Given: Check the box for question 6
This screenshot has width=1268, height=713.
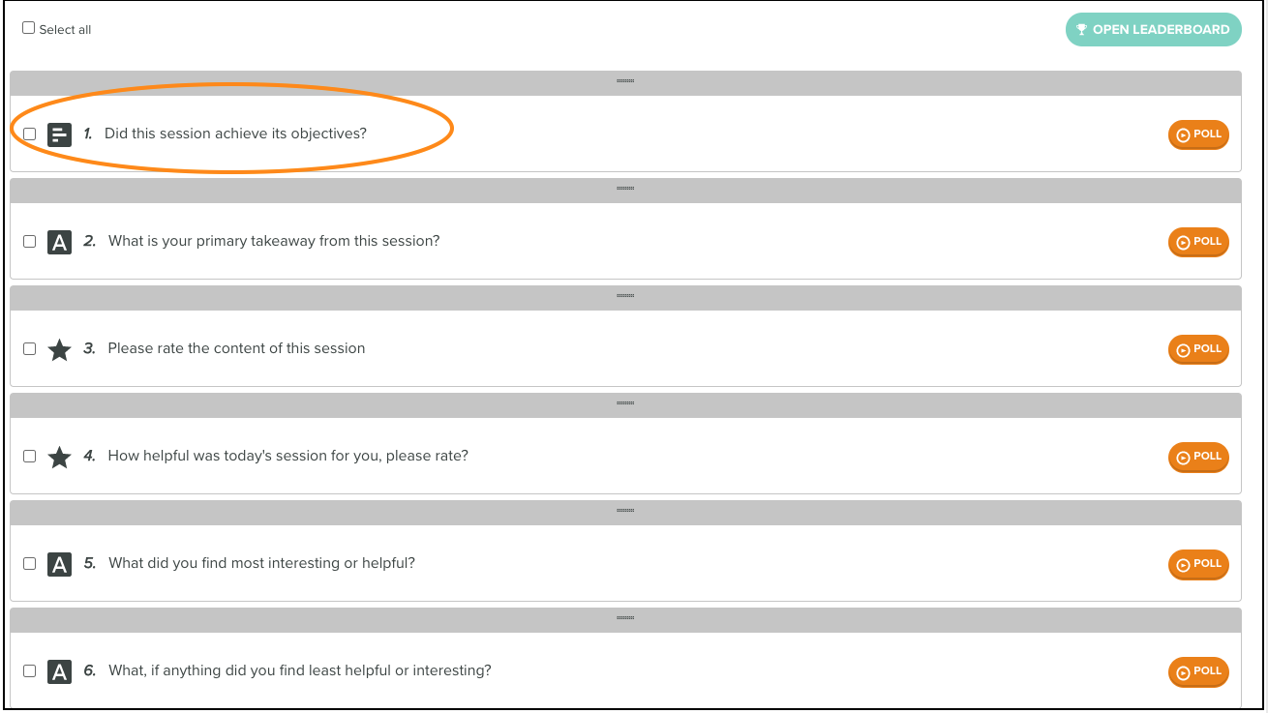Looking at the screenshot, I should [29, 670].
